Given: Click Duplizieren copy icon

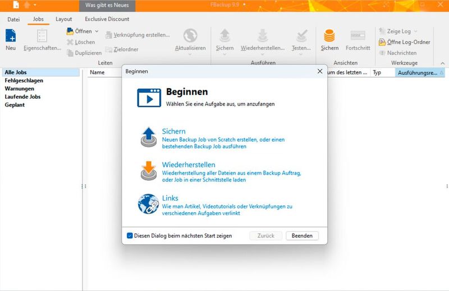Looking at the screenshot, I should pos(70,53).
